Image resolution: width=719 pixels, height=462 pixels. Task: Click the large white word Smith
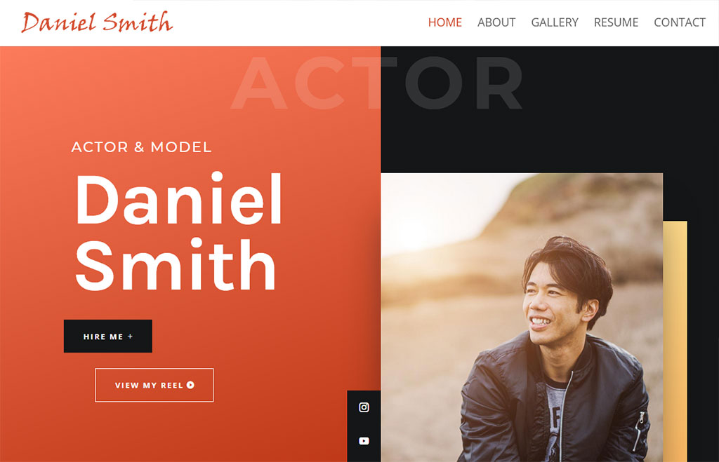coord(176,265)
